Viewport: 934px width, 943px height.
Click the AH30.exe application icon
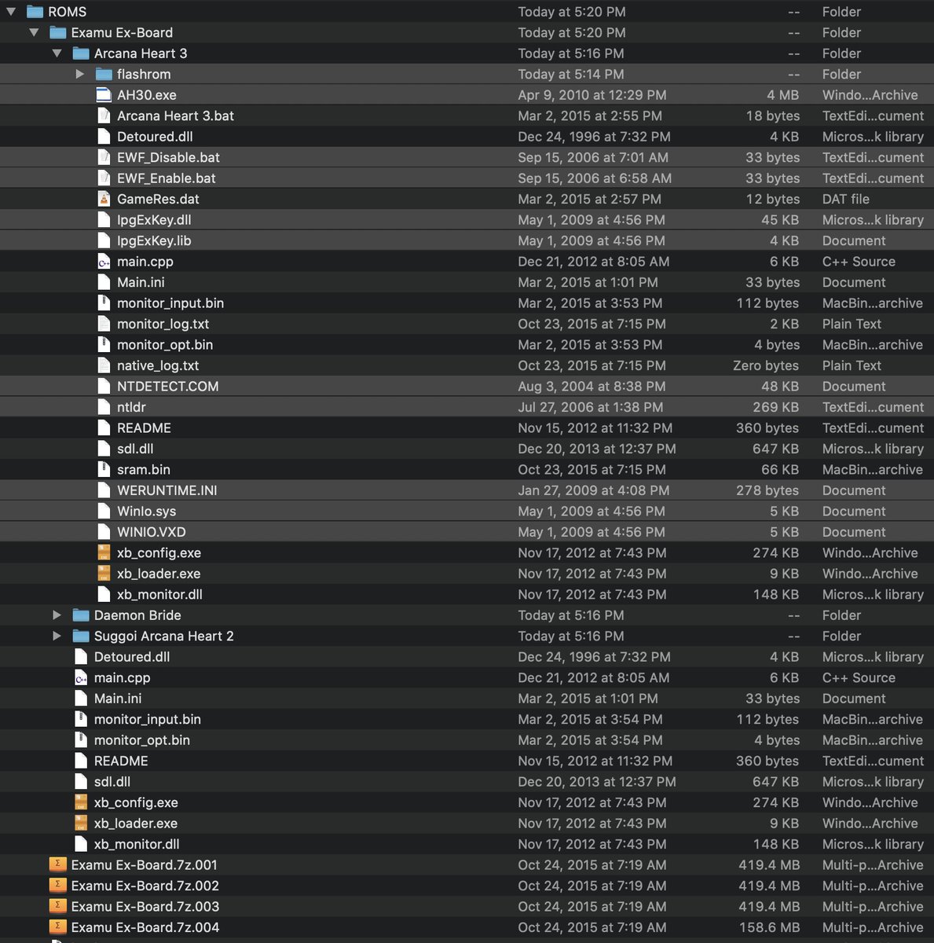104,95
